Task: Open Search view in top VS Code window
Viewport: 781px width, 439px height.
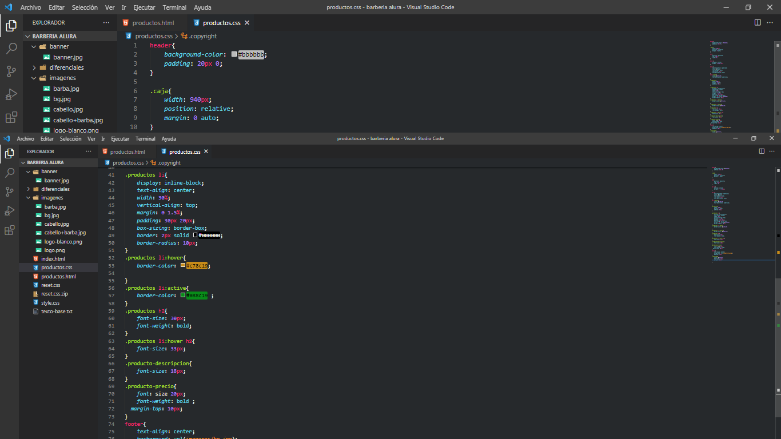Action: tap(11, 49)
